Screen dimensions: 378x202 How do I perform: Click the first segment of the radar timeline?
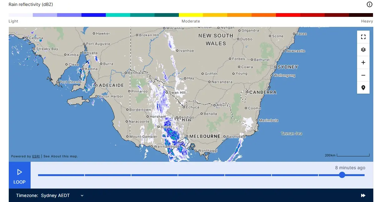61,175
